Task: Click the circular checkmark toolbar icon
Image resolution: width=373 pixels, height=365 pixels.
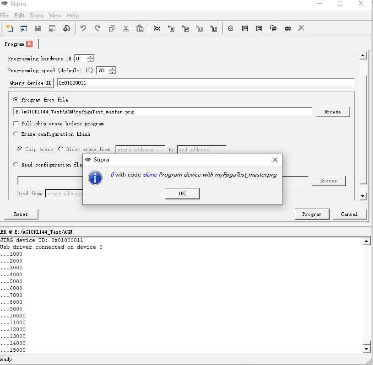Action: [231, 28]
